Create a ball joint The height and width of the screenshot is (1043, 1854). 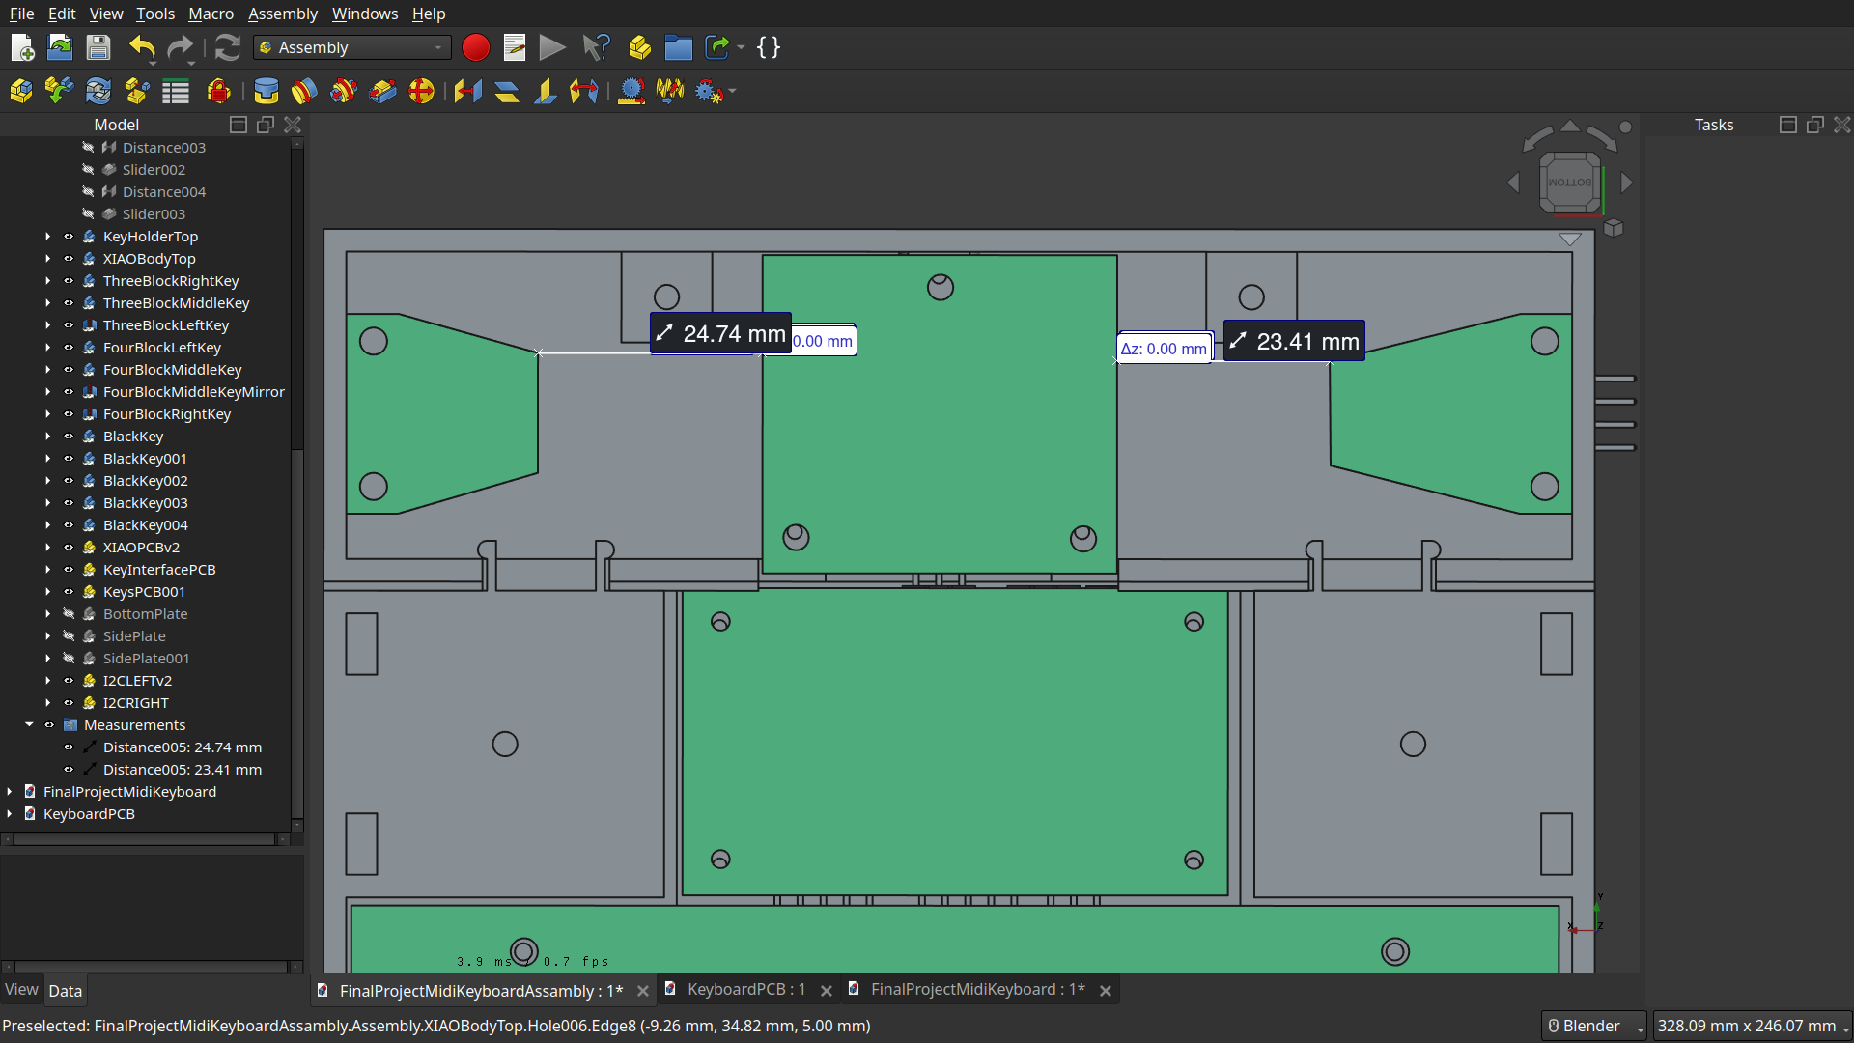[x=421, y=92]
